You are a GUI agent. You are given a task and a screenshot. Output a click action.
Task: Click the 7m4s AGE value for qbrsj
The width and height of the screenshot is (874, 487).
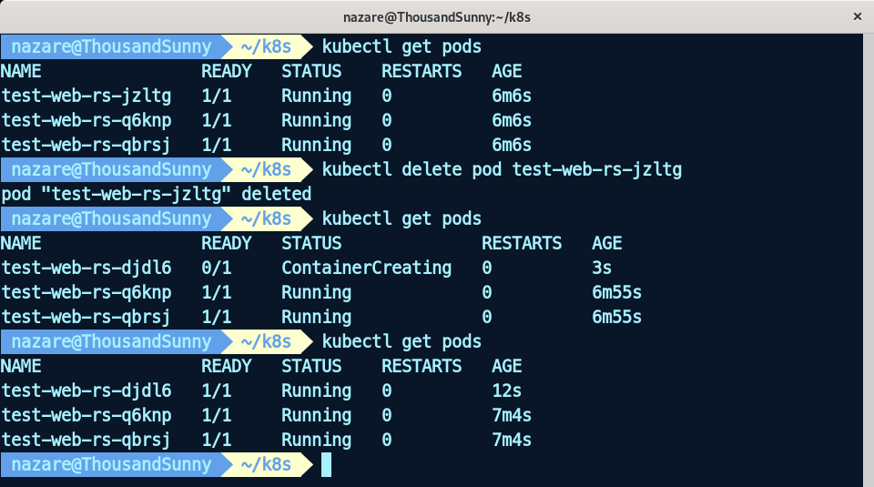(x=512, y=440)
